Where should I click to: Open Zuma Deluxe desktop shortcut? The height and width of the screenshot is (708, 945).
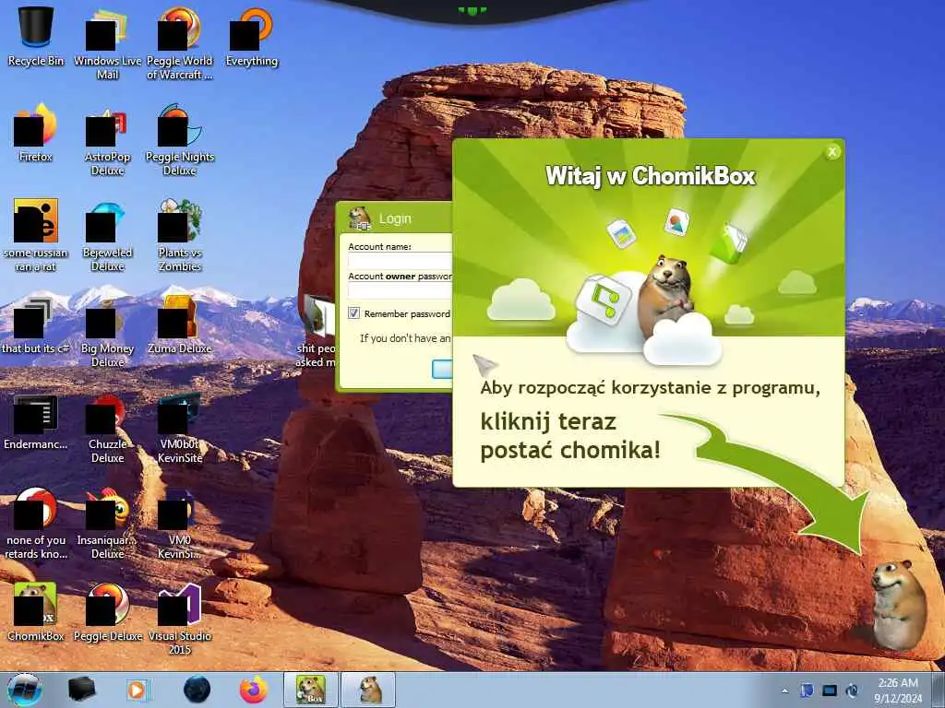[x=180, y=325]
